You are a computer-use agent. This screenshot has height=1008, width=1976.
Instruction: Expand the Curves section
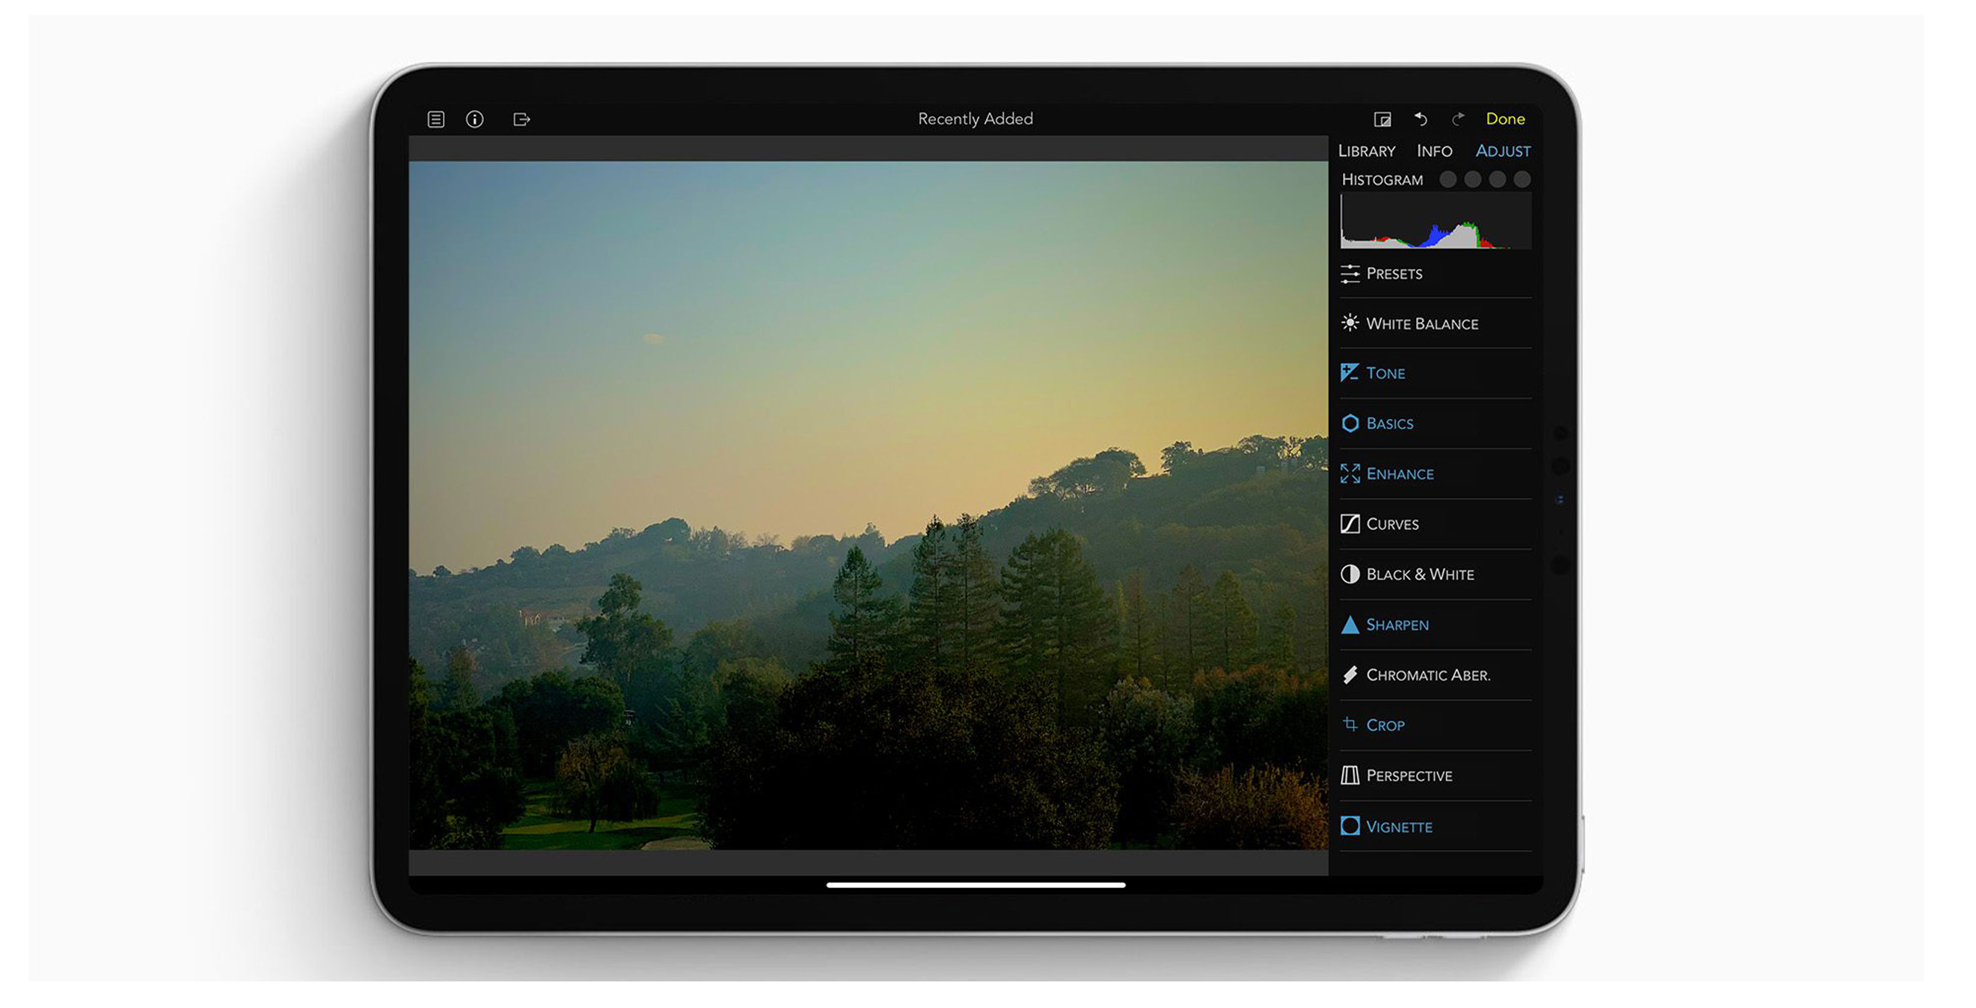pyautogui.click(x=1392, y=524)
